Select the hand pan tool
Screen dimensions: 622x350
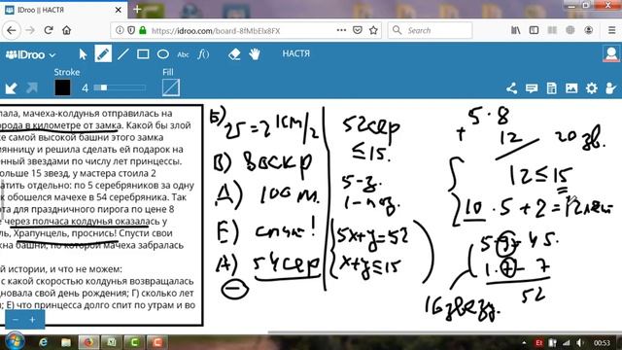pyautogui.click(x=255, y=54)
